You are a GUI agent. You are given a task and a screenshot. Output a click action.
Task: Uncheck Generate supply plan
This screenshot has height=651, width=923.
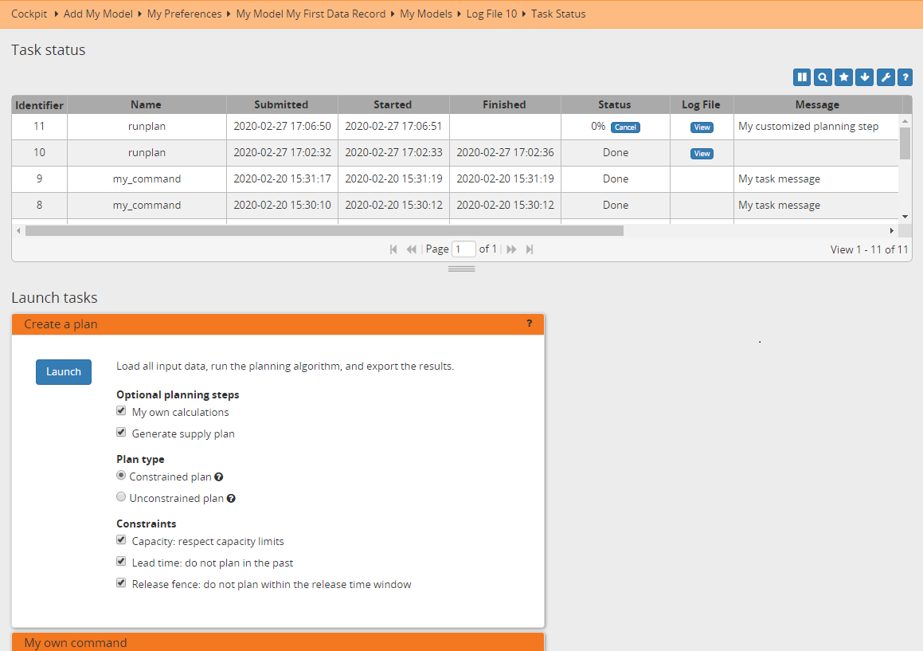click(121, 432)
